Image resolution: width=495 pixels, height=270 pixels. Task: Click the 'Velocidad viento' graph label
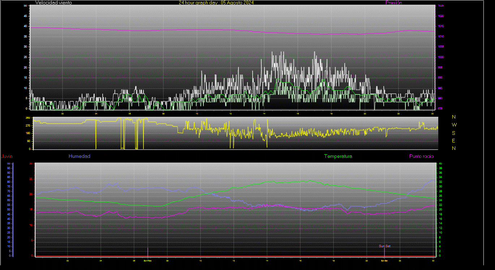[53, 3]
